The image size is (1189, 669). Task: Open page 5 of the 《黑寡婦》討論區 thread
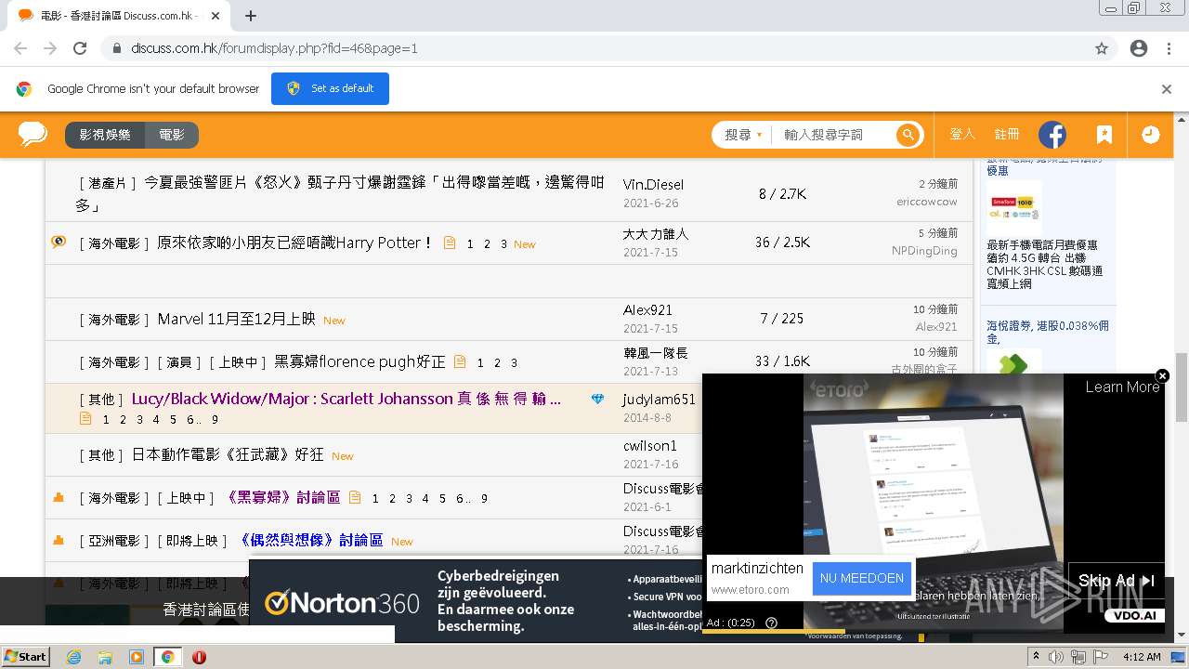click(x=442, y=499)
